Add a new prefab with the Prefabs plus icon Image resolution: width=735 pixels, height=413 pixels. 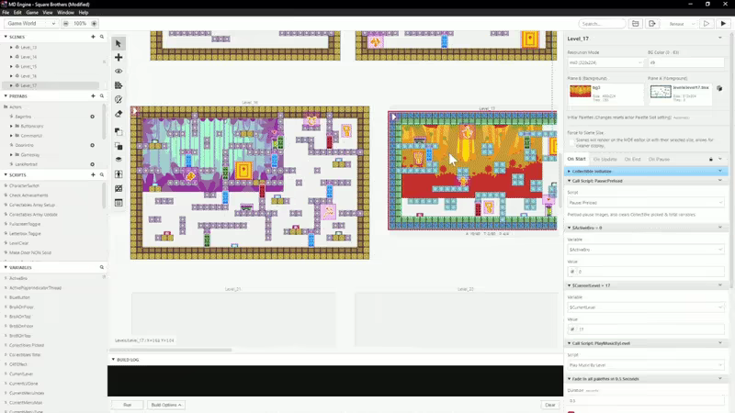[x=93, y=96]
